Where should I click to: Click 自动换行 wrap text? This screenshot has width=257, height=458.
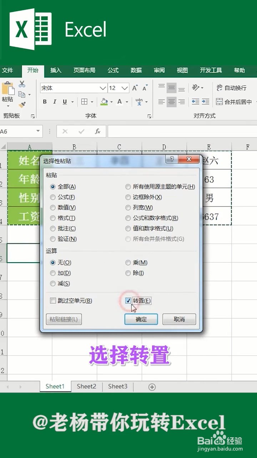(x=231, y=88)
